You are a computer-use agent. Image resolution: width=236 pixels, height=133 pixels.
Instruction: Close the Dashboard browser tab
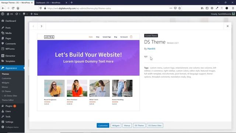click(66, 3)
